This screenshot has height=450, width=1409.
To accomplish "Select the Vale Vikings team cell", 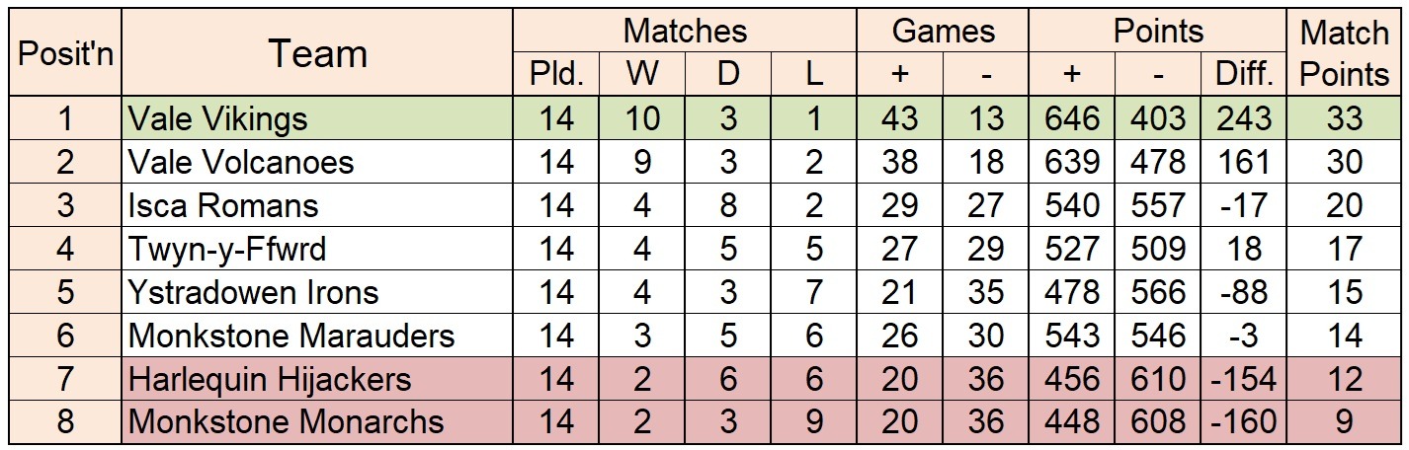I will click(x=317, y=118).
